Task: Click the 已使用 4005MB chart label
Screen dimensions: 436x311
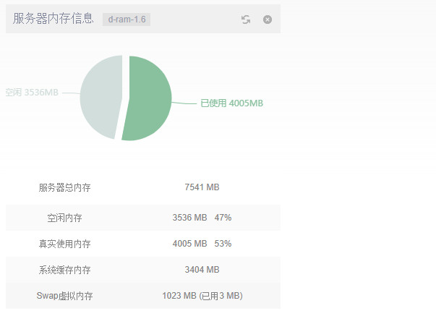Action: click(231, 103)
